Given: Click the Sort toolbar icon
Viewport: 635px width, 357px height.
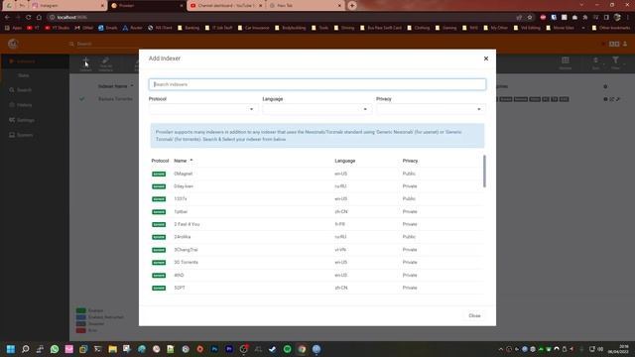Looking at the screenshot, I should [595, 63].
